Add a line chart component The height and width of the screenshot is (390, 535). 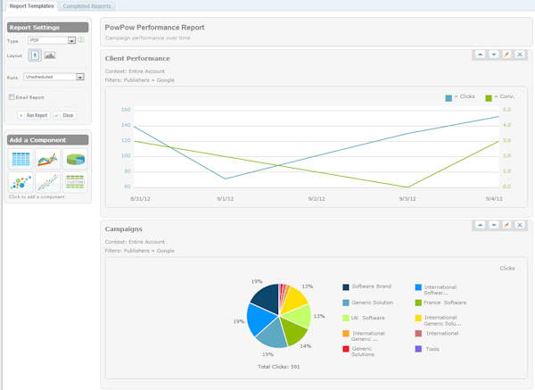(48, 160)
